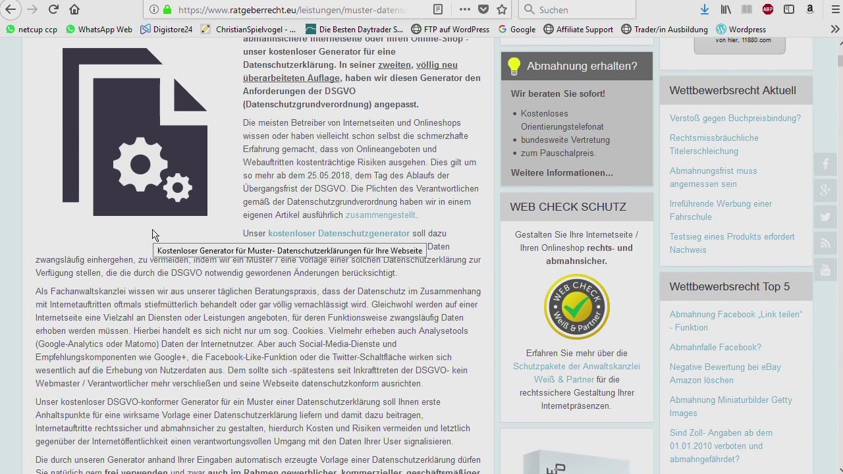Open the ChristianSpielvogel bookmark

click(248, 30)
